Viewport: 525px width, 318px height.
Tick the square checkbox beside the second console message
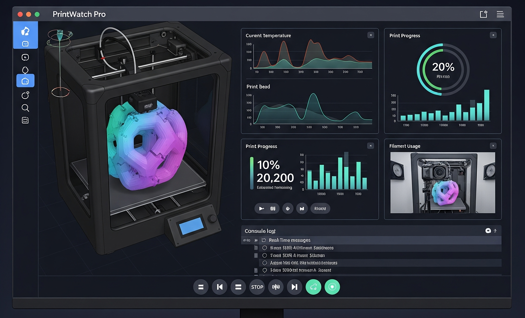pos(256,255)
